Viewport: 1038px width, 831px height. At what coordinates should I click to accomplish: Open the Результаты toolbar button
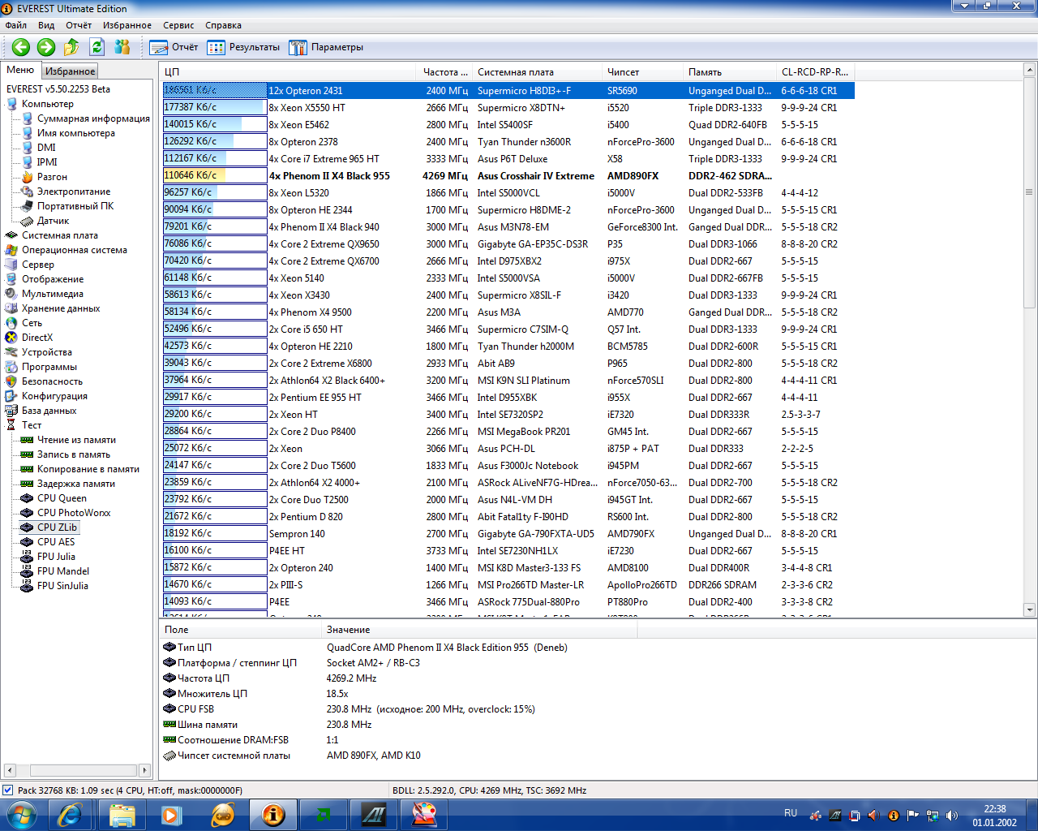(x=244, y=47)
